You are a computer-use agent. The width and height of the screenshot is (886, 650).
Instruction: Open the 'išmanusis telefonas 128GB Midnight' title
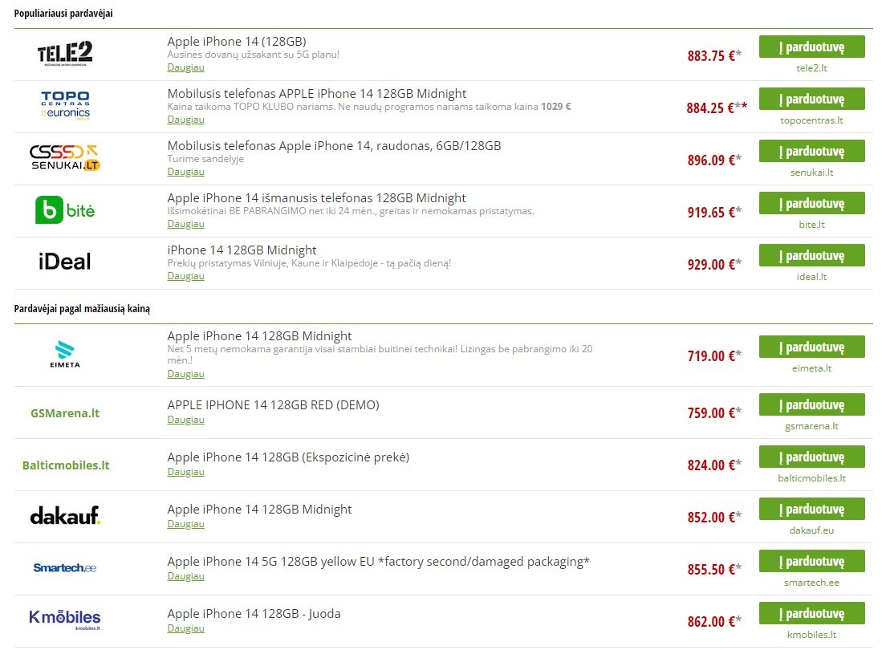[316, 198]
